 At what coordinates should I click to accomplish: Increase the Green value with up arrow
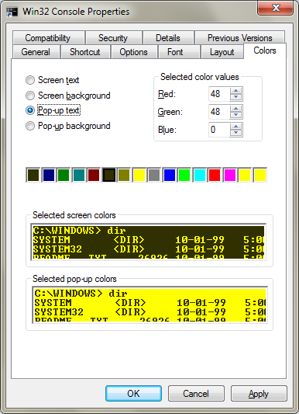(235, 109)
